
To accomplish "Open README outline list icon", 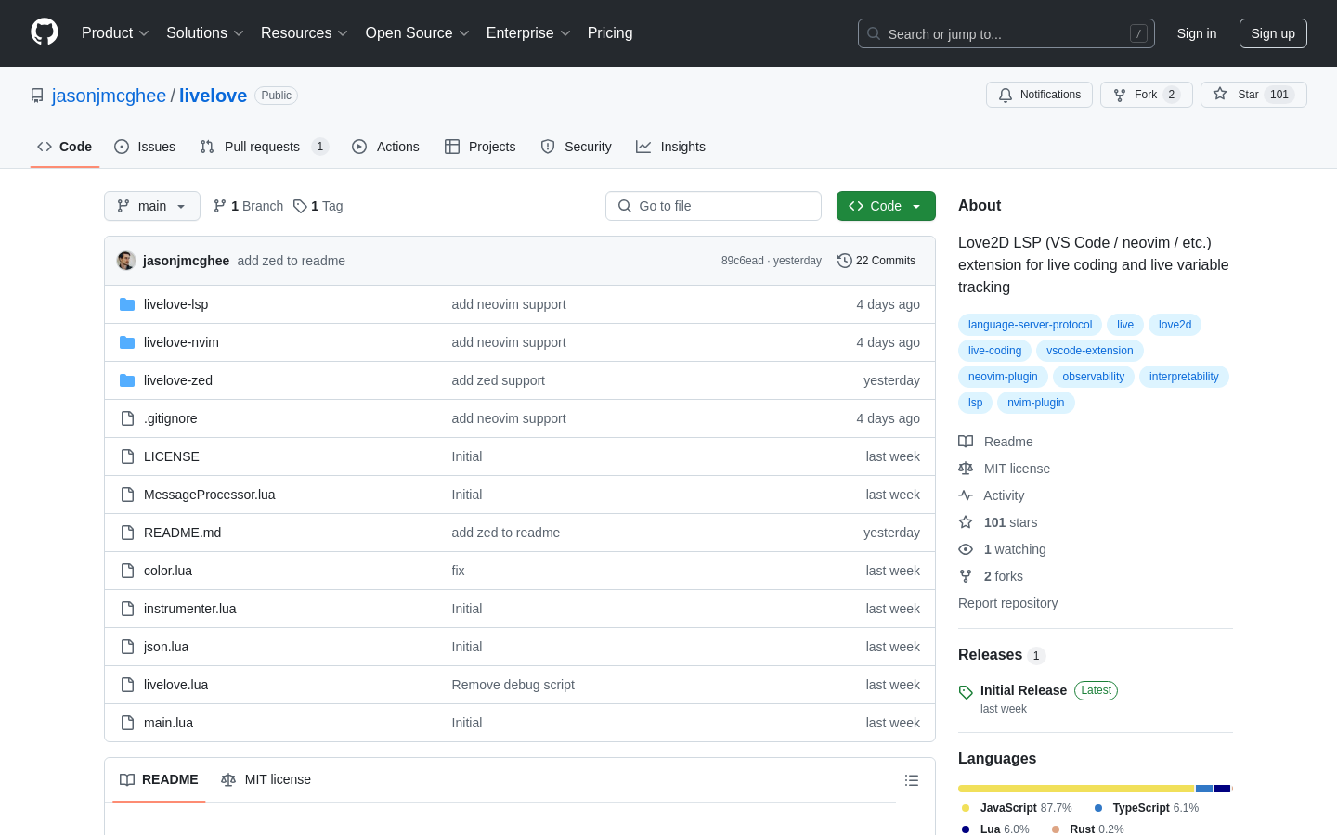I will pyautogui.click(x=912, y=780).
